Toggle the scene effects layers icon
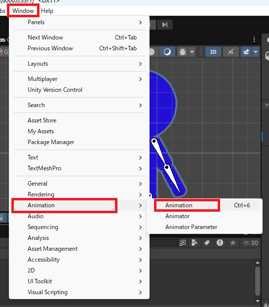The width and height of the screenshot is (269, 307). pos(246,52)
